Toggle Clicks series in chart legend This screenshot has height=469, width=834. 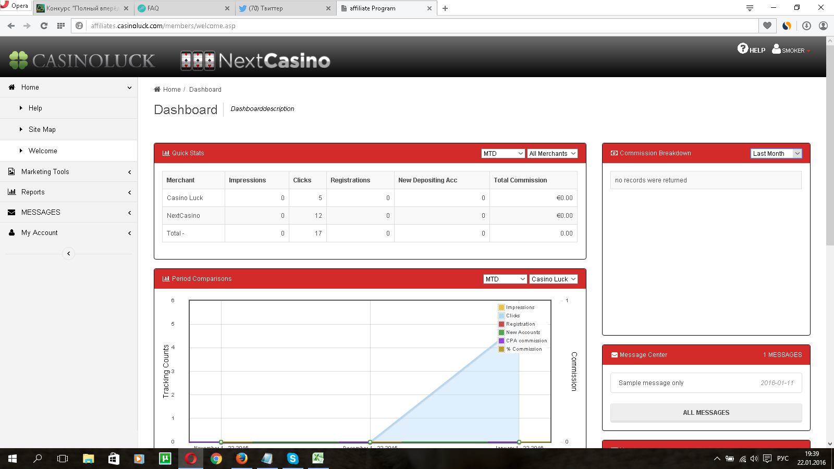click(x=512, y=316)
